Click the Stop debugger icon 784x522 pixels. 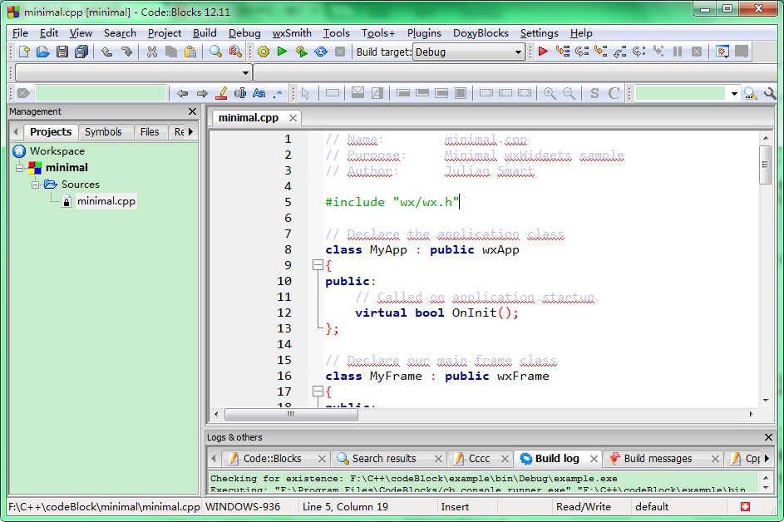pos(697,51)
